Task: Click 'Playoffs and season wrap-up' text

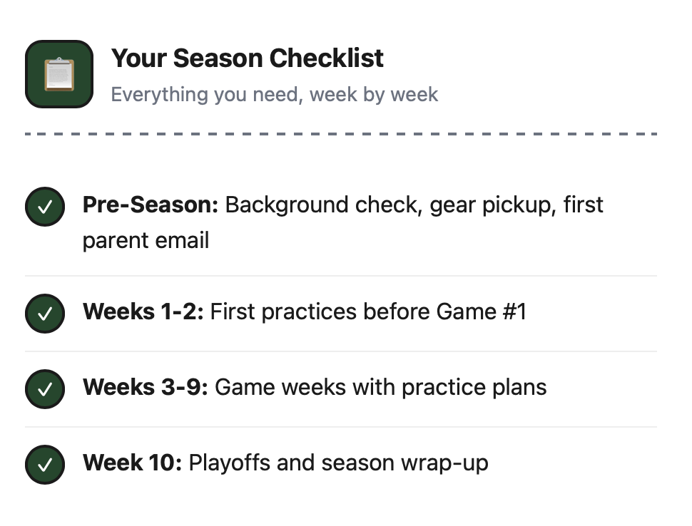Action: [x=338, y=463]
